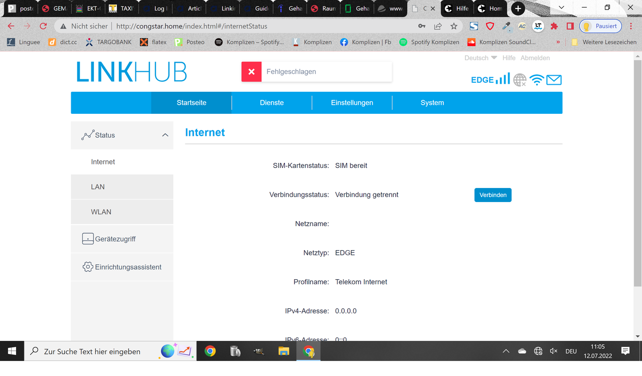This screenshot has width=642, height=376.
Task: Open the Dienste navigation tab
Action: pyautogui.click(x=272, y=103)
